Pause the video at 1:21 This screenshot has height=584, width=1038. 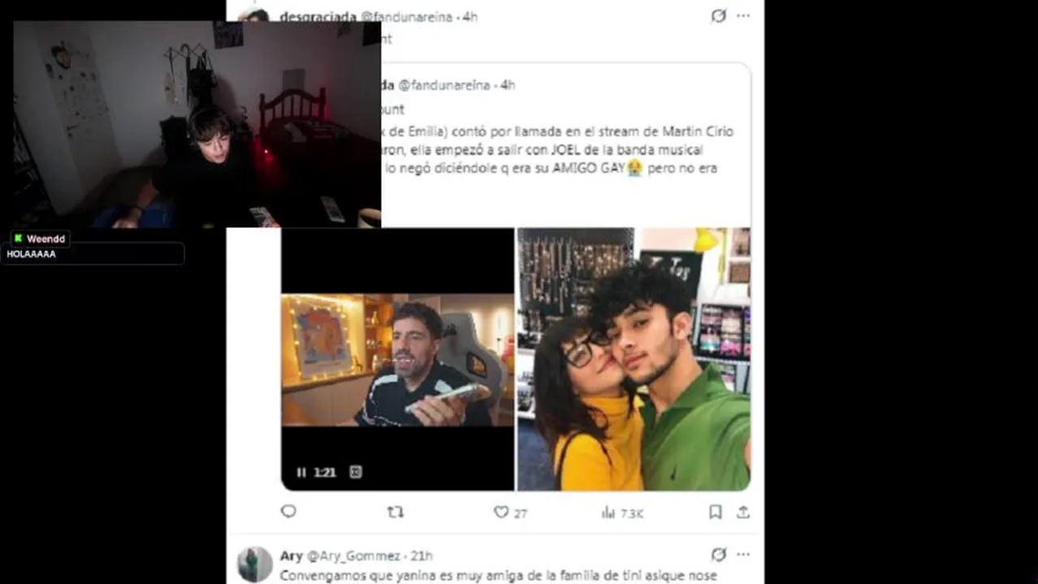pyautogui.click(x=301, y=472)
